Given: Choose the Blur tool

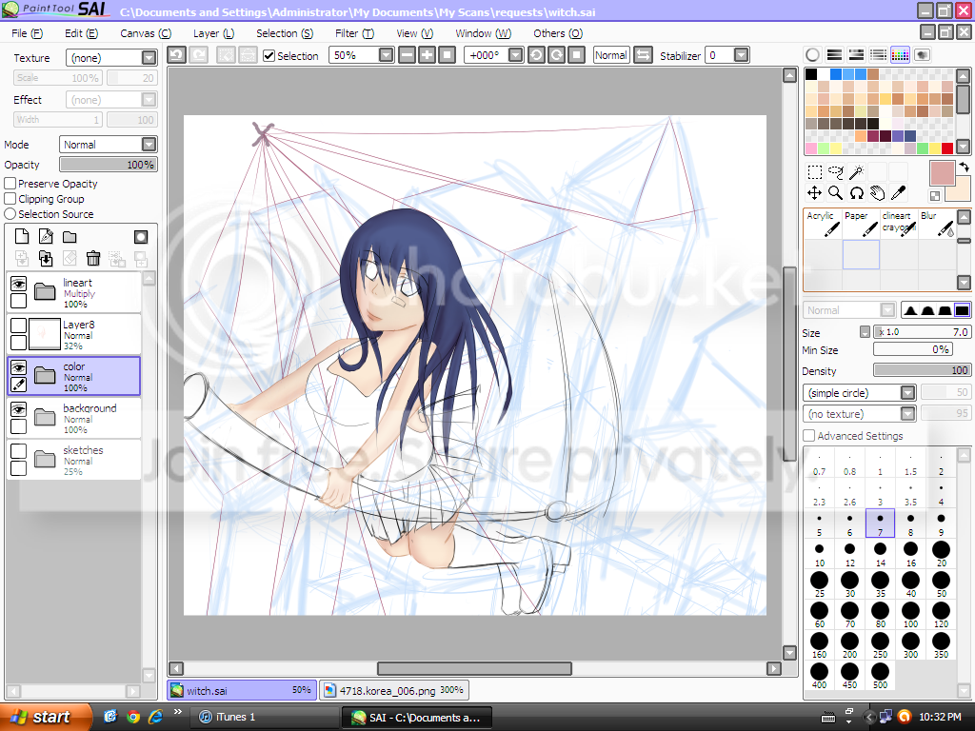Looking at the screenshot, I should pos(937,224).
